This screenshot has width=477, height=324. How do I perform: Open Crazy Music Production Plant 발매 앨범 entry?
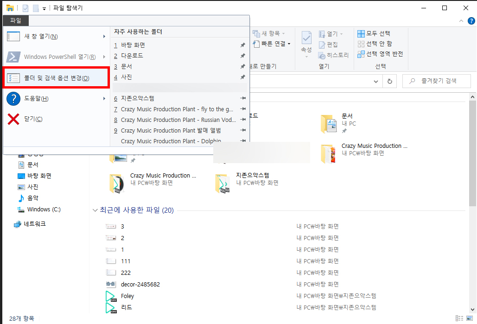[179, 130]
